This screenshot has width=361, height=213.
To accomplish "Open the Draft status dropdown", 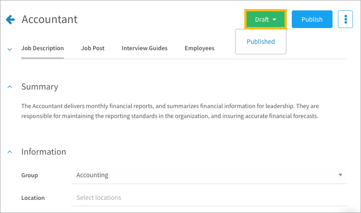I will (x=266, y=19).
